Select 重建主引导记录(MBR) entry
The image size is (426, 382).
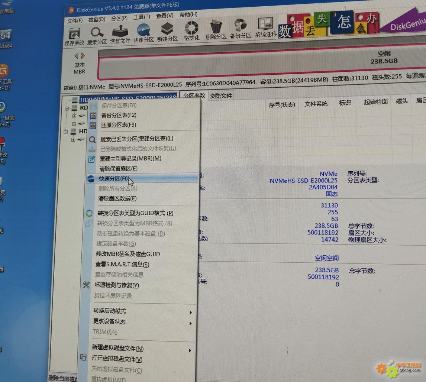coord(130,159)
